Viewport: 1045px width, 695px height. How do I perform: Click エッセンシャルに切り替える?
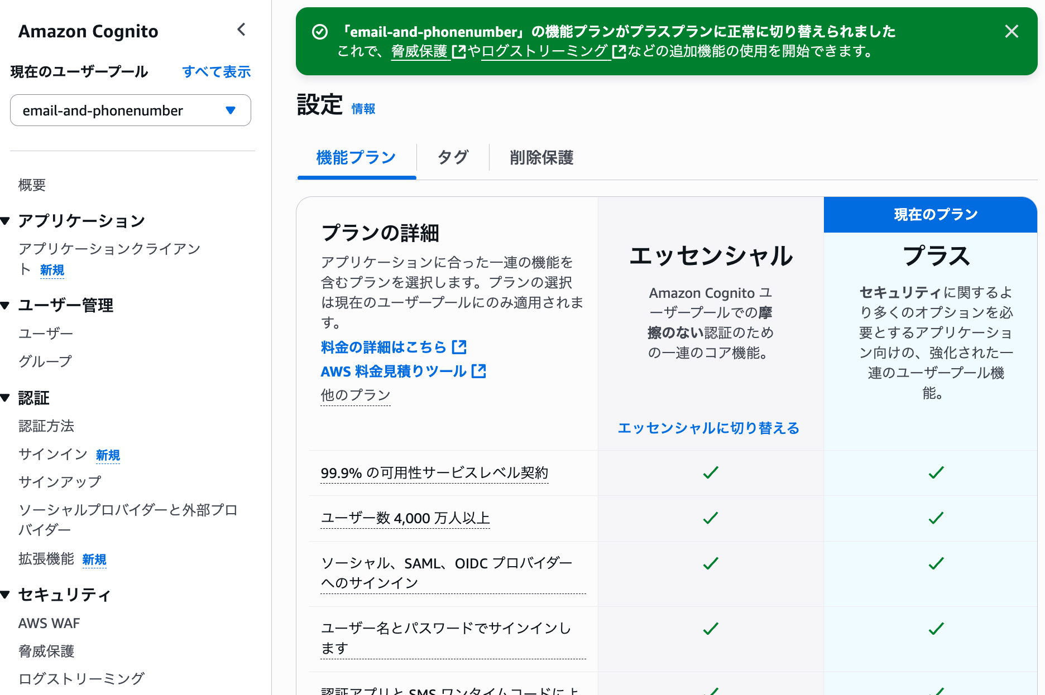(708, 428)
